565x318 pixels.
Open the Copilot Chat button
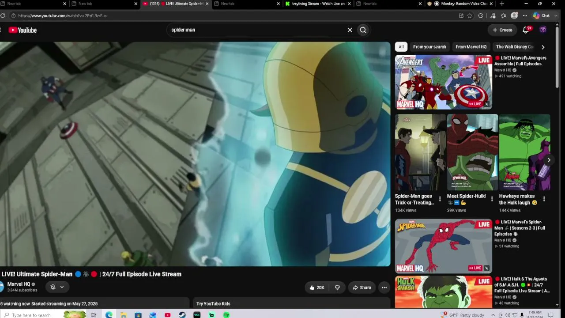coord(542,15)
